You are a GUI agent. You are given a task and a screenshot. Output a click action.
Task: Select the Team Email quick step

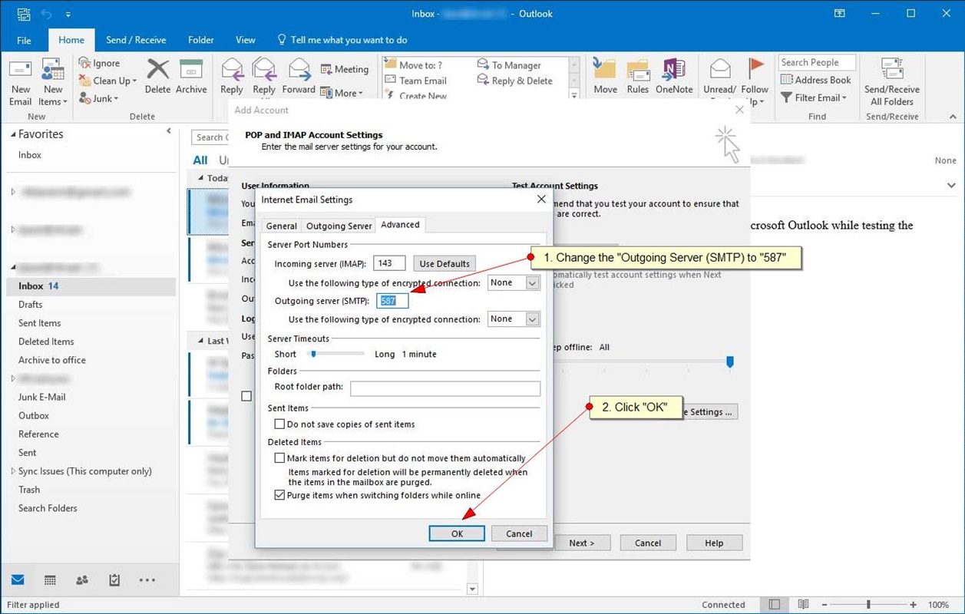coord(415,81)
